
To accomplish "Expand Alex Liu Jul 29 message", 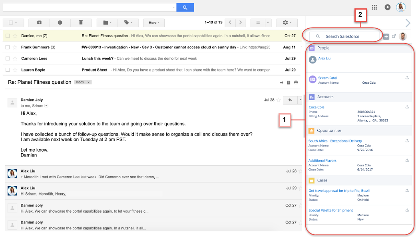I will pyautogui.click(x=153, y=191).
